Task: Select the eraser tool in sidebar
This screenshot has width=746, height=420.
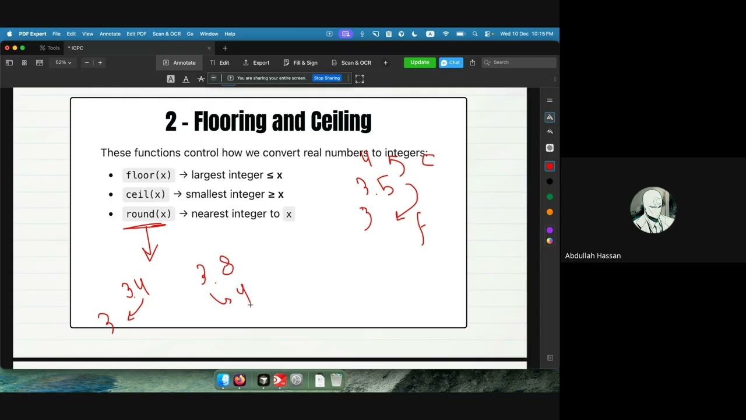Action: 550,148
